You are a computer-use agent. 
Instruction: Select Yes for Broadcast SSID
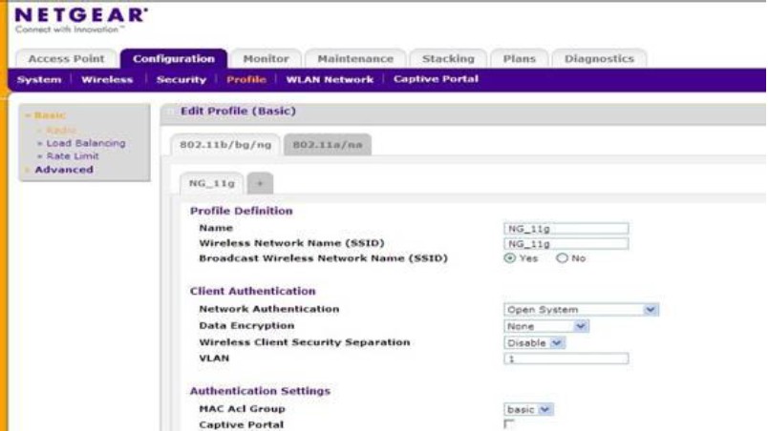coord(510,258)
